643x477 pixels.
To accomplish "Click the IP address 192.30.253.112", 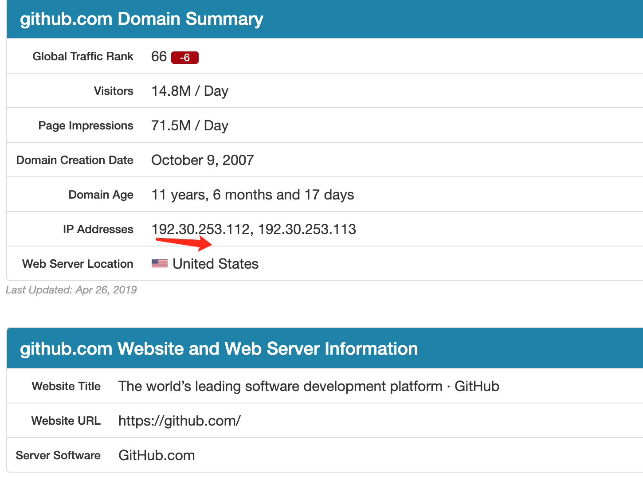I will tap(200, 229).
